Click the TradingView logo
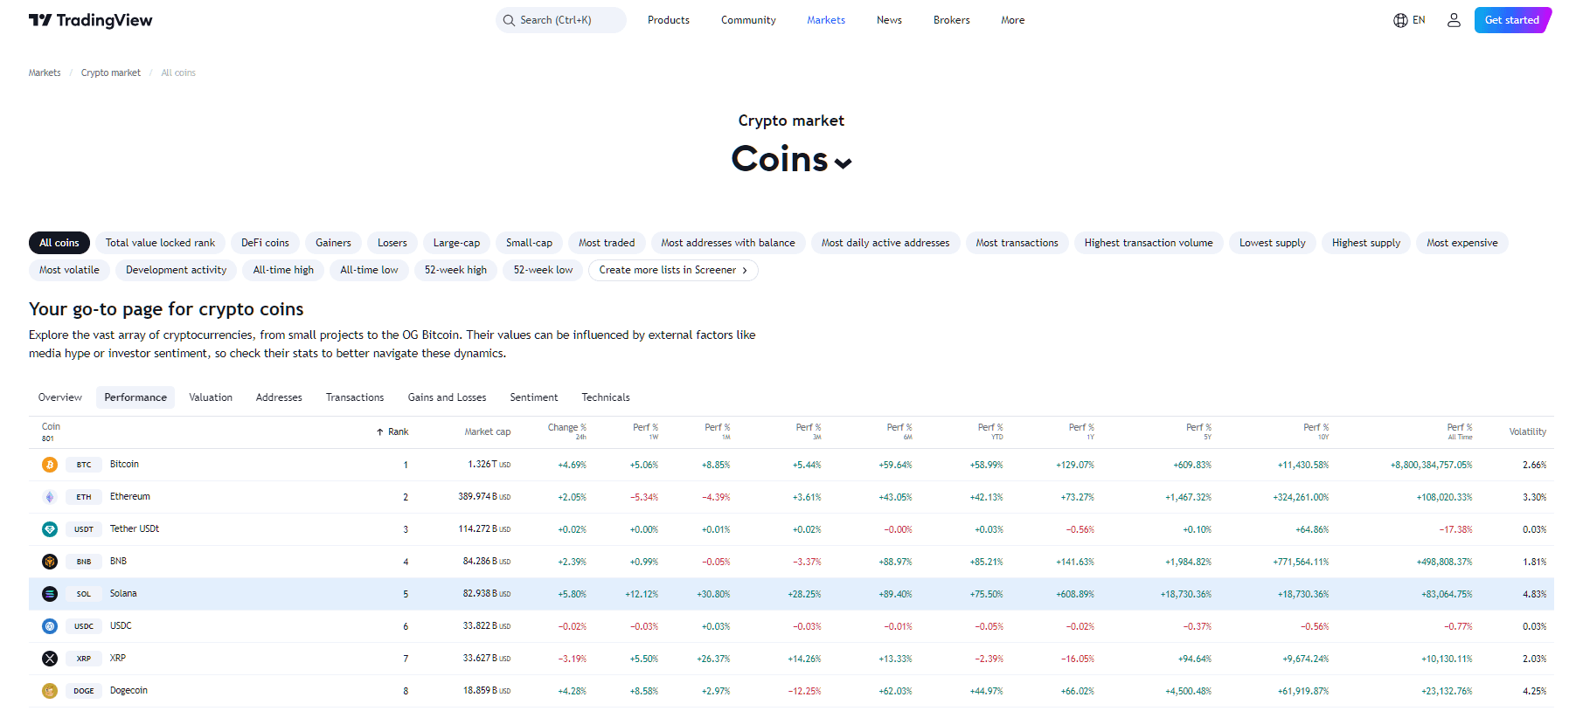This screenshot has width=1576, height=711. (x=90, y=20)
